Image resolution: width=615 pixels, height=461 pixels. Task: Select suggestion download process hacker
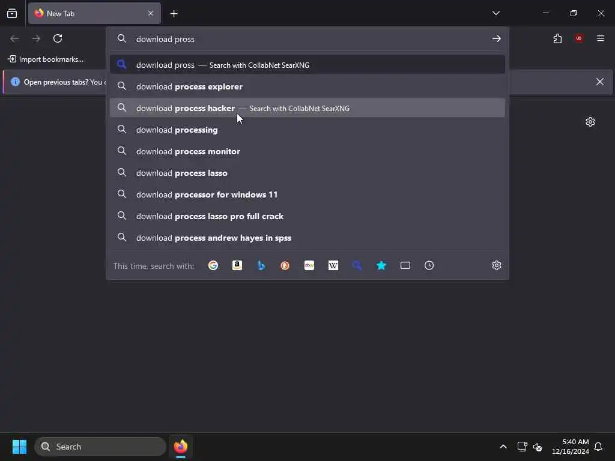coord(307,108)
